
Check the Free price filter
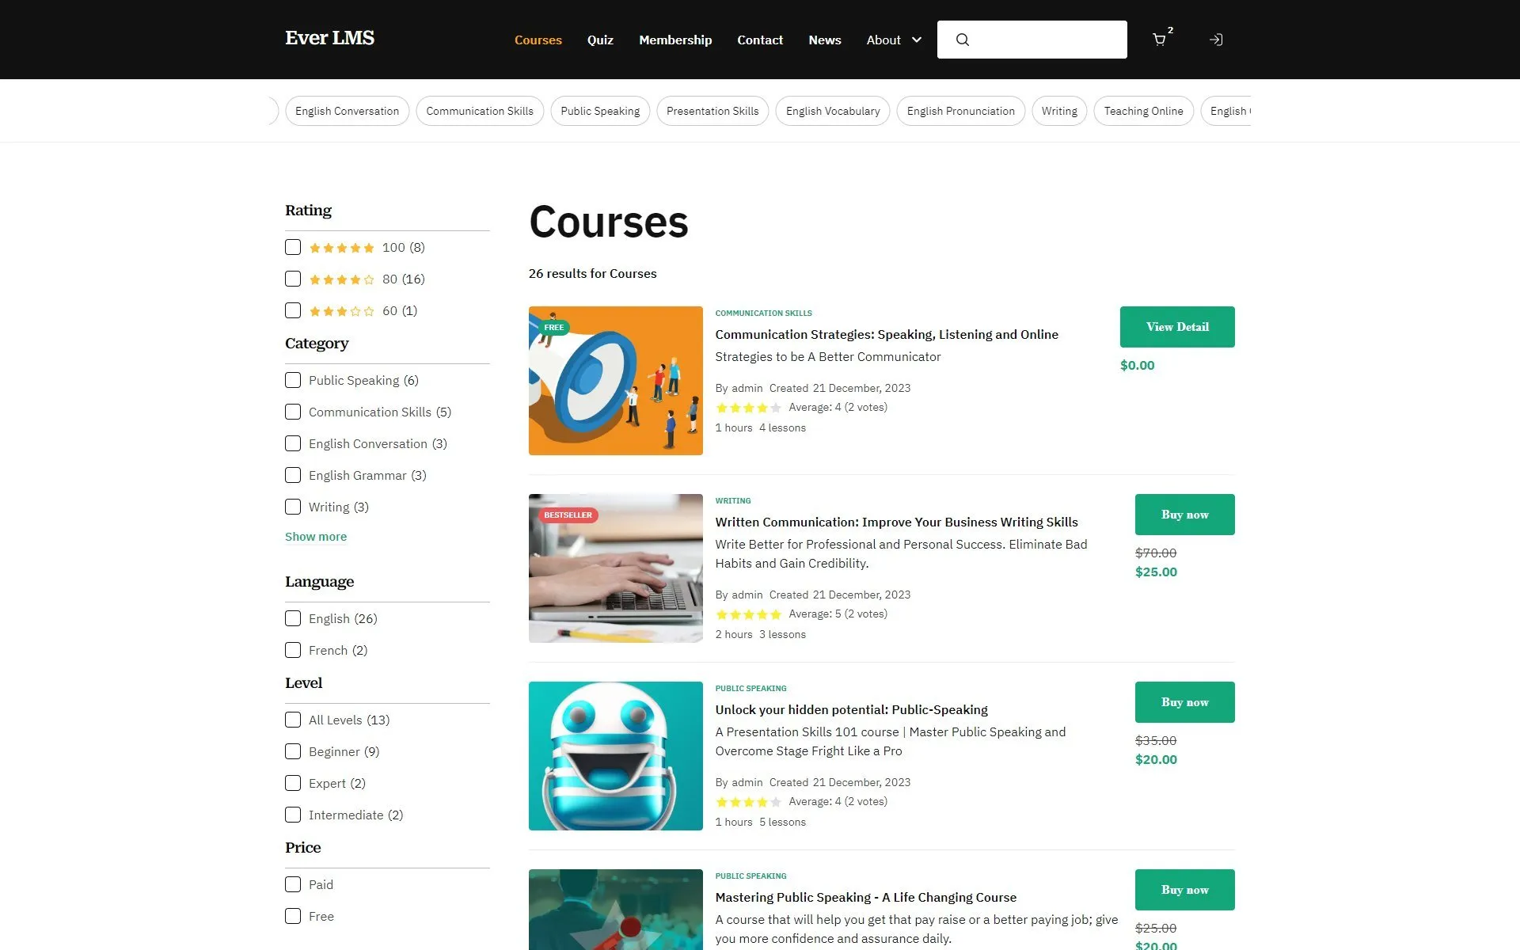tap(293, 916)
